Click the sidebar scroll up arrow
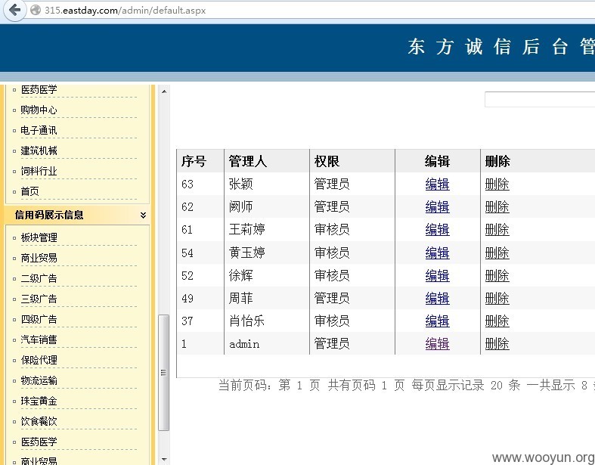595x465 pixels. (x=164, y=91)
